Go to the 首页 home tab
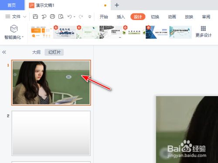The width and height of the screenshot is (218, 163). click(12, 5)
